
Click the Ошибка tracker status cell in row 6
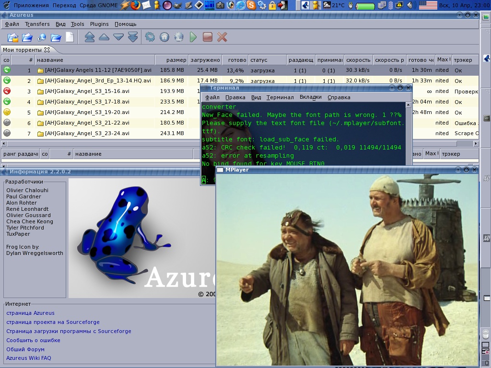coord(466,123)
